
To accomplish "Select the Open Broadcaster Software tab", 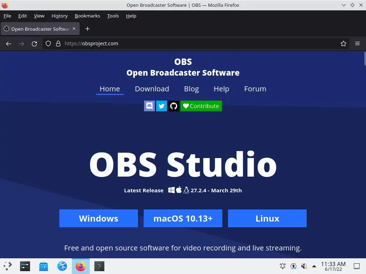I will click(40, 29).
